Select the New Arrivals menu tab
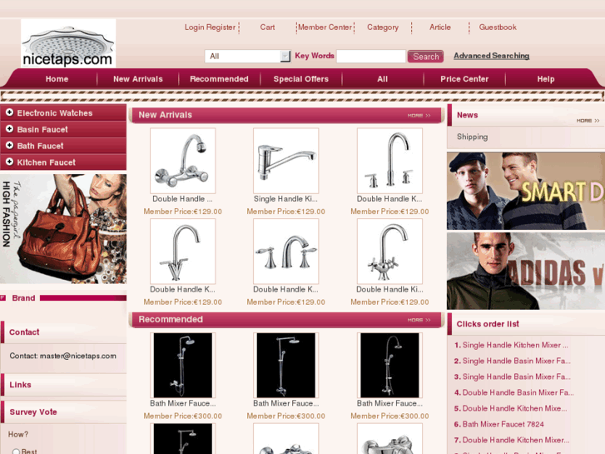This screenshot has width=605, height=454. pyautogui.click(x=138, y=79)
